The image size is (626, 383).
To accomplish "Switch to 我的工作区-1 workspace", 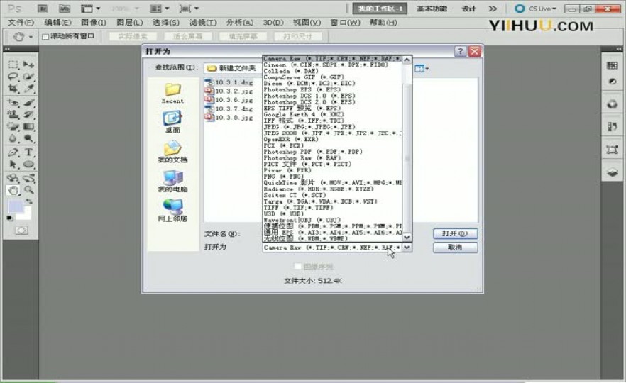I will pos(380,9).
